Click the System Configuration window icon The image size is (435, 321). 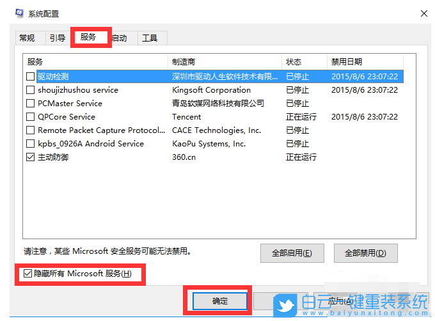[x=19, y=13]
